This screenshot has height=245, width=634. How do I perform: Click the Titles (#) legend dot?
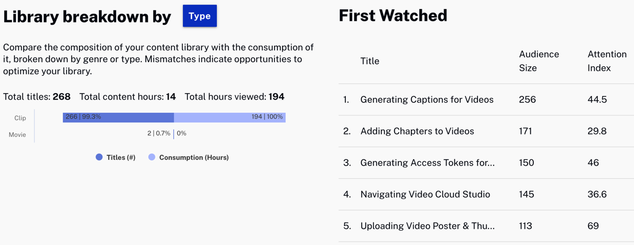tap(99, 157)
